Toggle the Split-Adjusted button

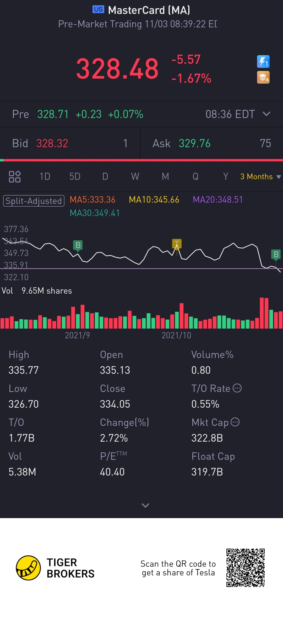(x=34, y=201)
